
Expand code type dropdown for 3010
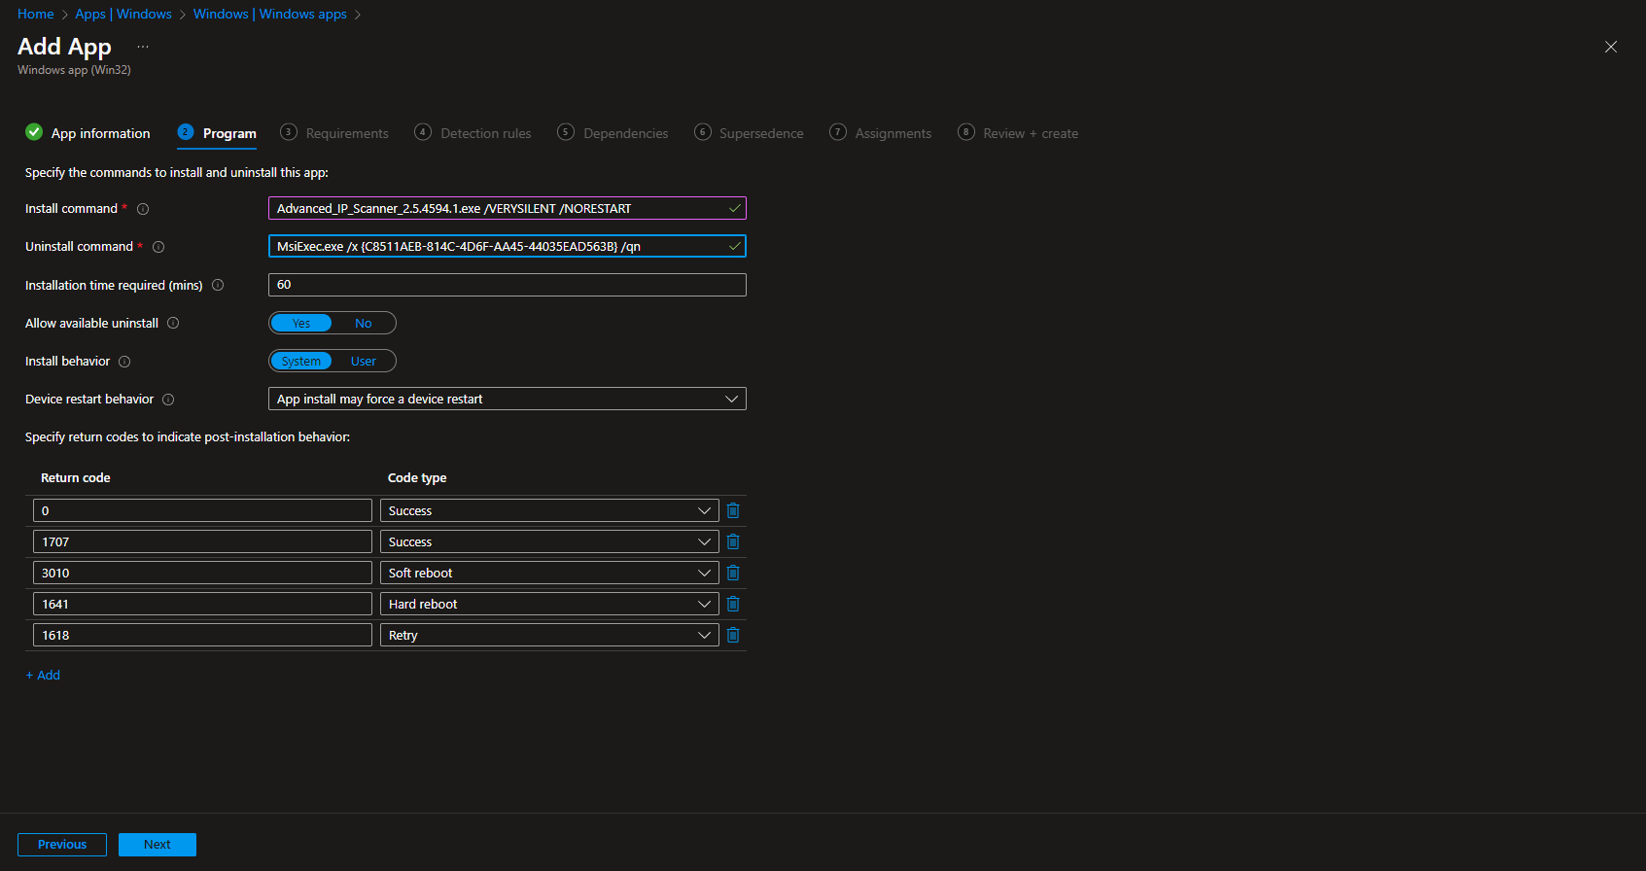coord(548,573)
